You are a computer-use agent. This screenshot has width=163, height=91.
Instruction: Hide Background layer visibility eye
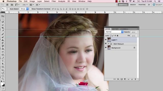pyautogui.click(x=106, y=48)
